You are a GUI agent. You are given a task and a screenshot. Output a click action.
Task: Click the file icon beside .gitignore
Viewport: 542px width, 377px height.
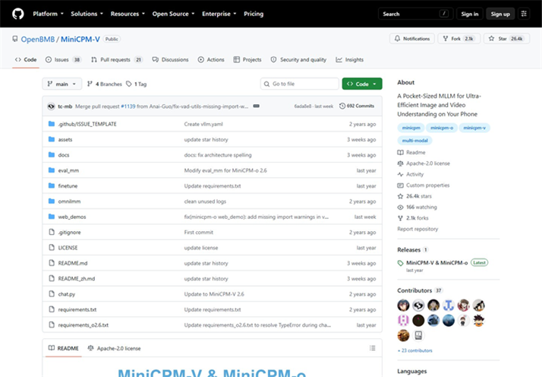(52, 232)
